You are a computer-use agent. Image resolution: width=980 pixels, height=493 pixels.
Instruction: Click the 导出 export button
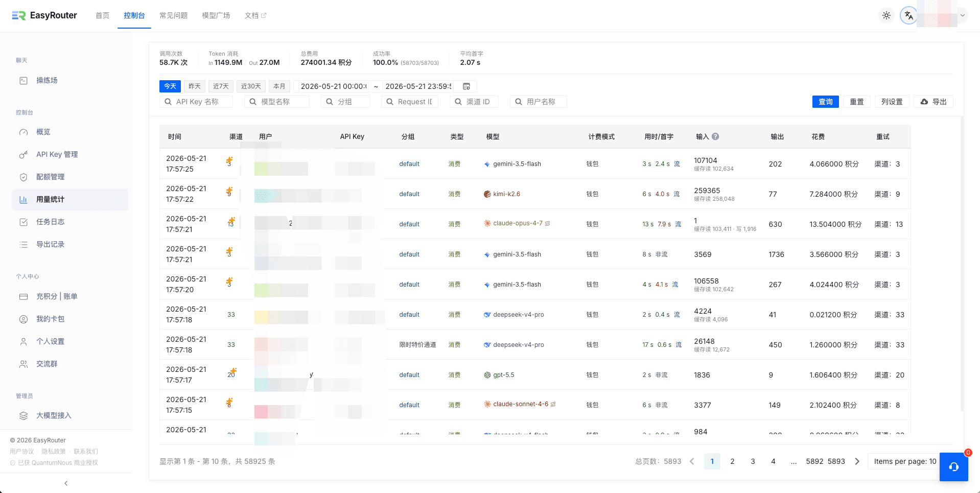click(x=934, y=102)
